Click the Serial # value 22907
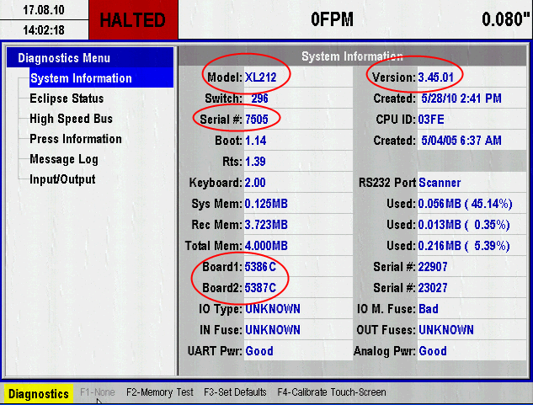This screenshot has width=533, height=405. (x=433, y=267)
